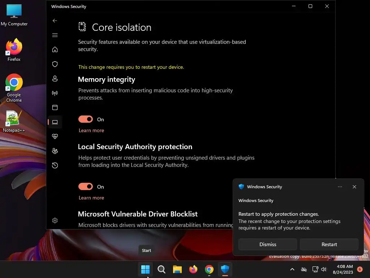Open Device performance & health heart icon
The image size is (370, 278).
[x=55, y=136]
